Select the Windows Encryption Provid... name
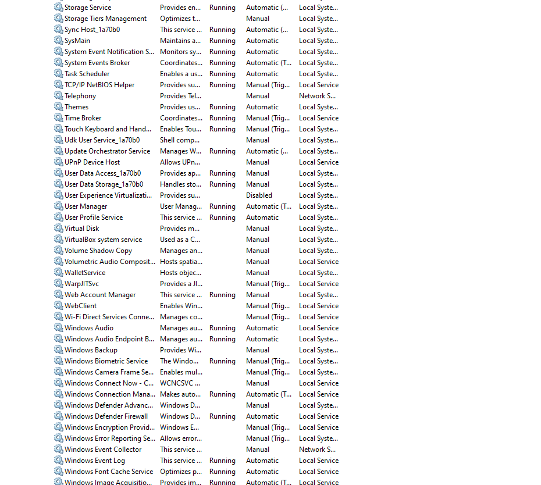Image resolution: width=541 pixels, height=485 pixels. tap(110, 427)
